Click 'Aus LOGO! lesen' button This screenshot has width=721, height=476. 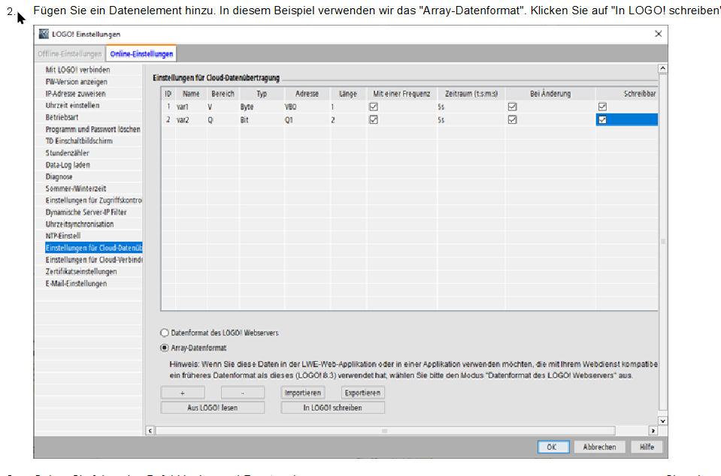click(x=213, y=408)
